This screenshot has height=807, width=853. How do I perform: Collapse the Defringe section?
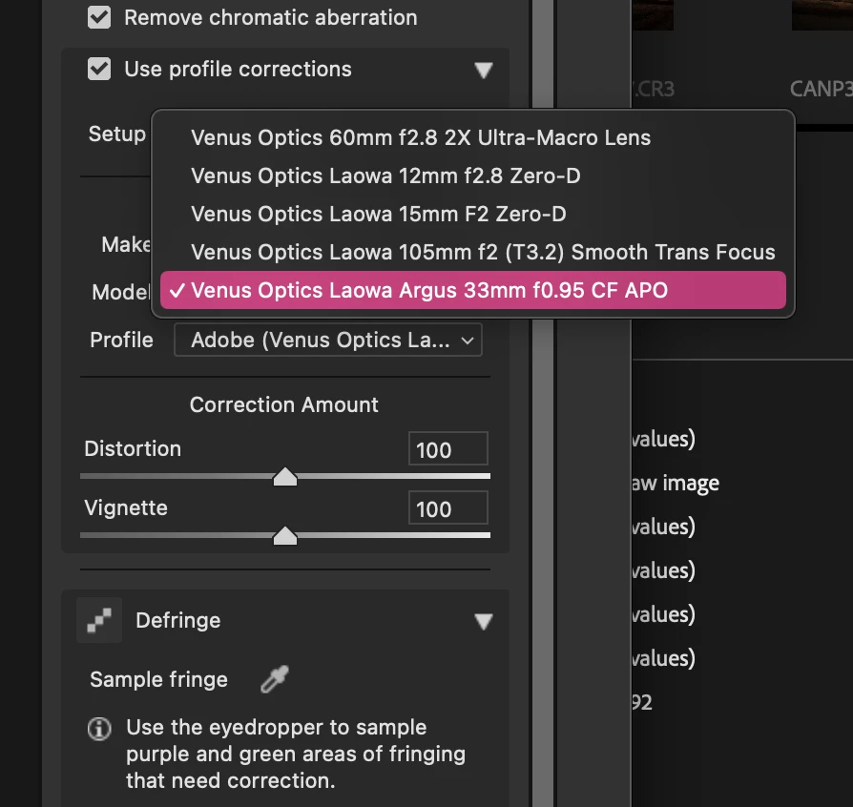(483, 621)
